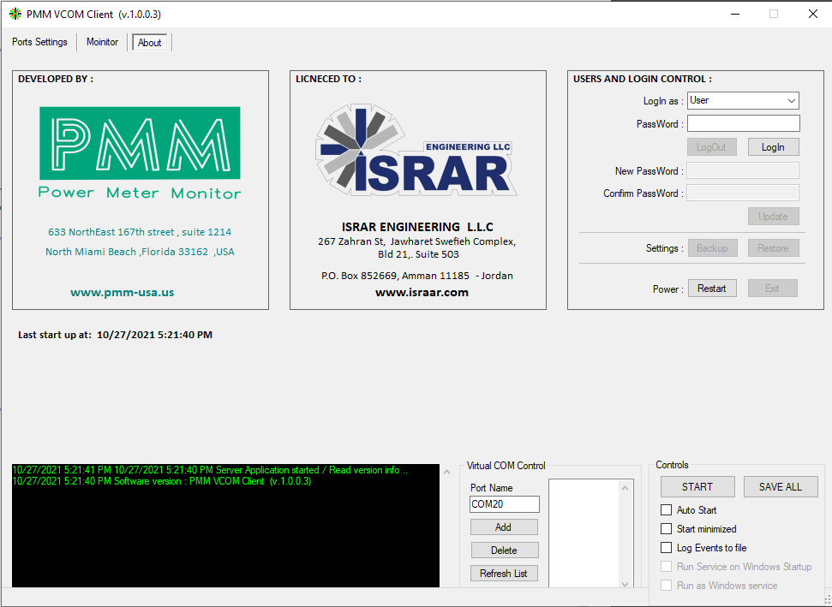Click the PMM Power Meter Monitor logo
The width and height of the screenshot is (832, 607).
click(140, 152)
